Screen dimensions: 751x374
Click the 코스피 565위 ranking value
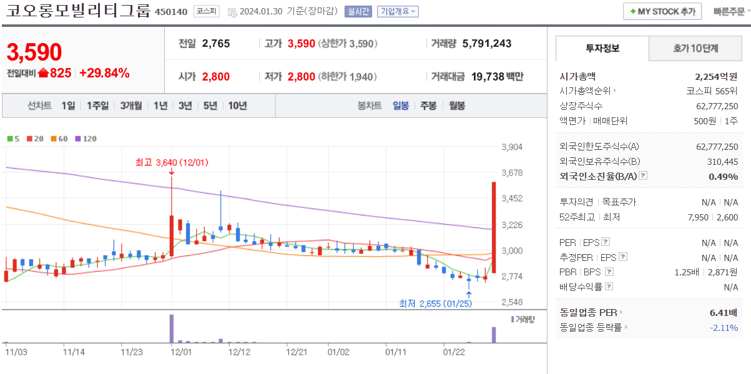(x=712, y=91)
